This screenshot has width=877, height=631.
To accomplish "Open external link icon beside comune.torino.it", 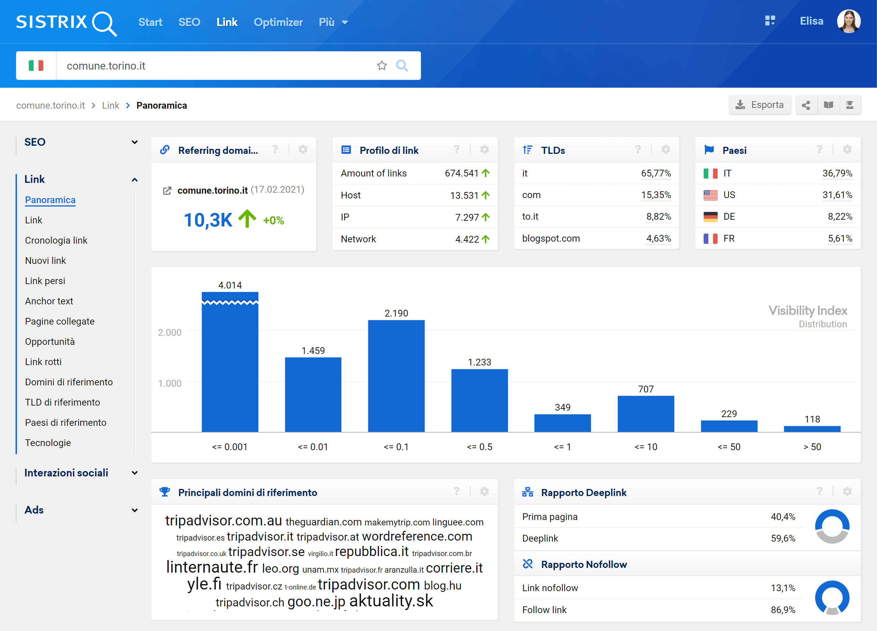I will point(167,191).
